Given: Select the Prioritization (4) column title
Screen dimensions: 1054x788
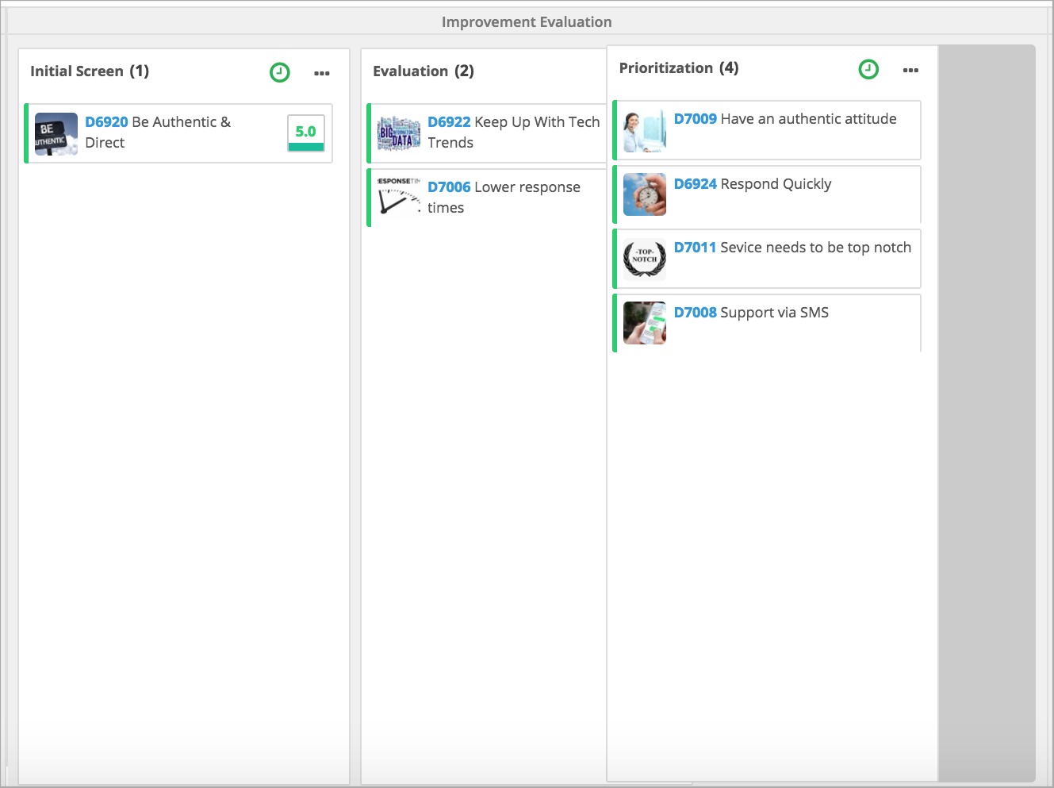Looking at the screenshot, I should click(x=679, y=68).
